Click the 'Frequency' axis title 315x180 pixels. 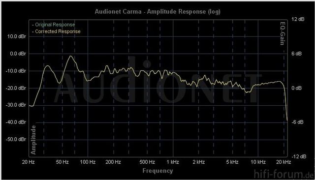[x=157, y=171]
